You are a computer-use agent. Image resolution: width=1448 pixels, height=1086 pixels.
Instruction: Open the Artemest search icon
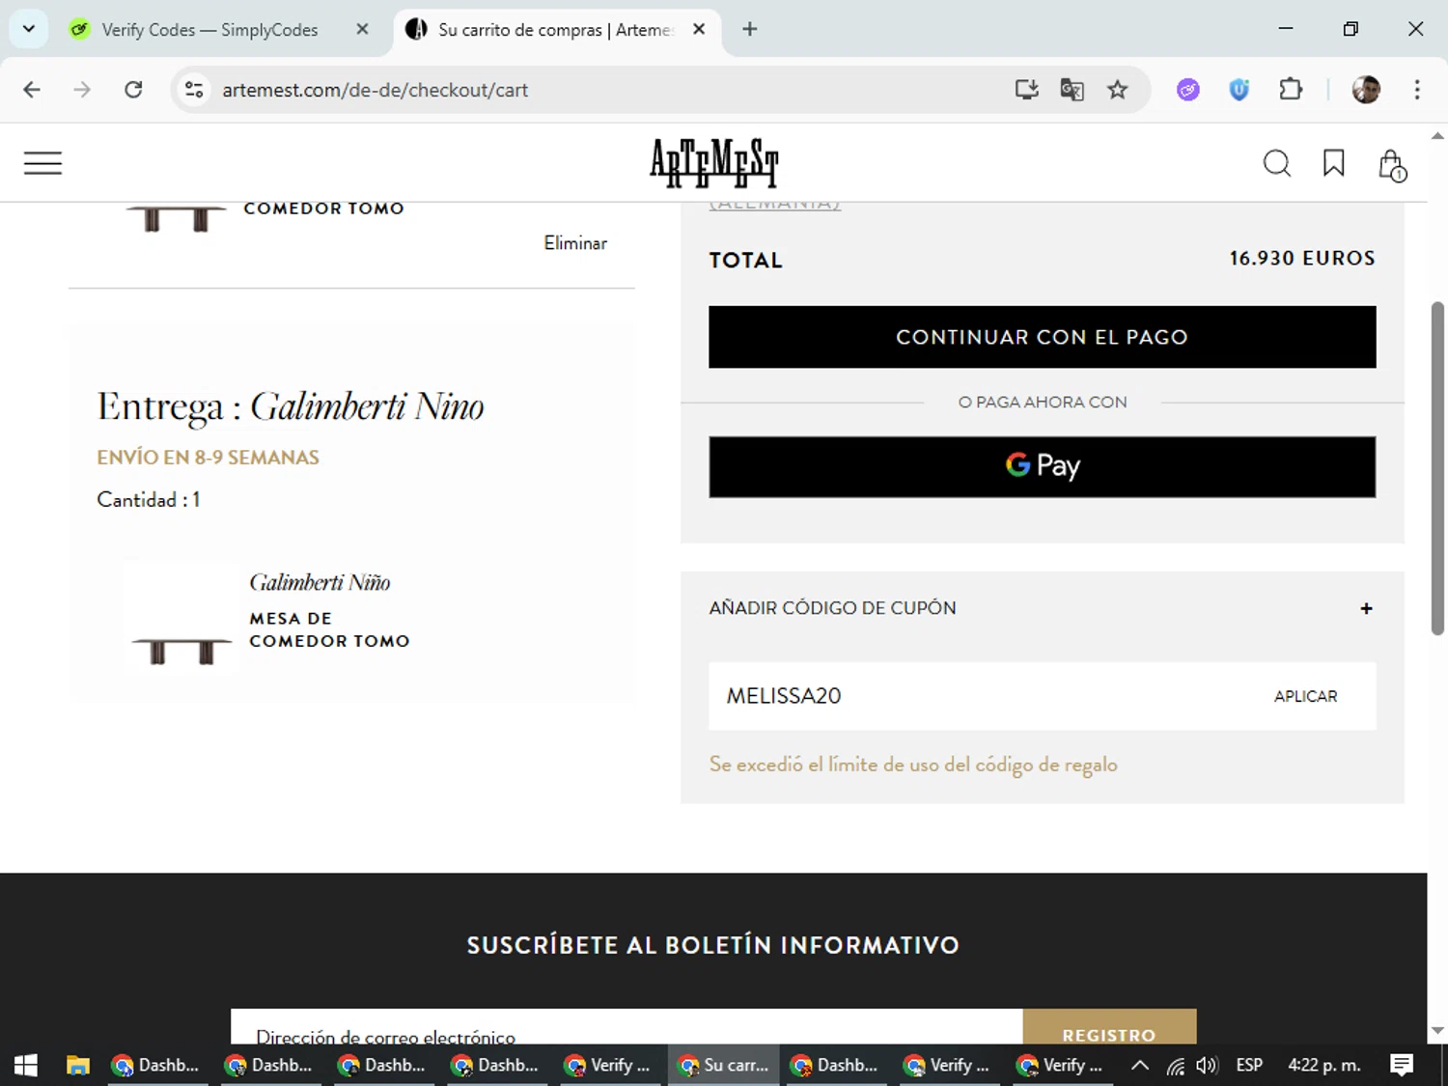1277,163
